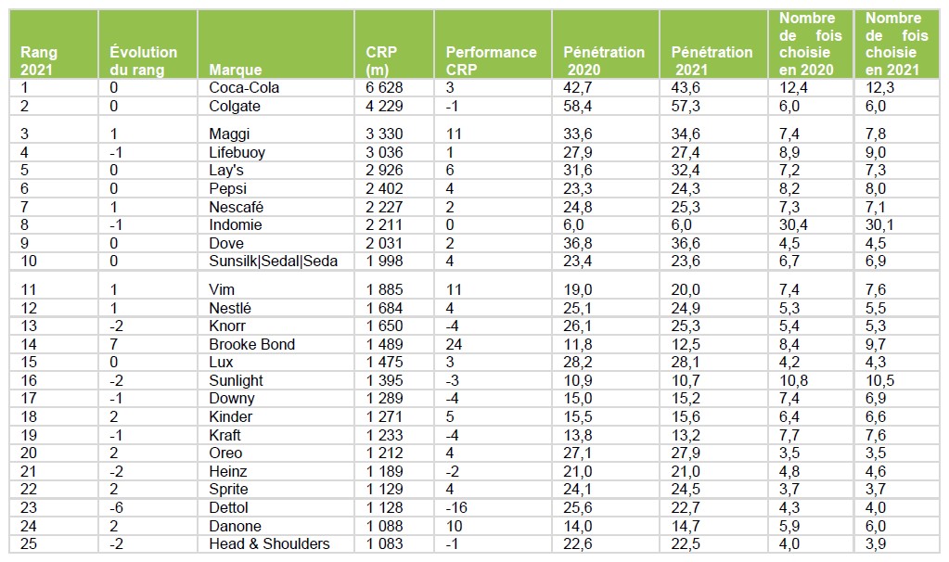The height and width of the screenshot is (562, 949).
Task: Select the Nombre de fois choisie en 2021 header
Action: pos(894,44)
